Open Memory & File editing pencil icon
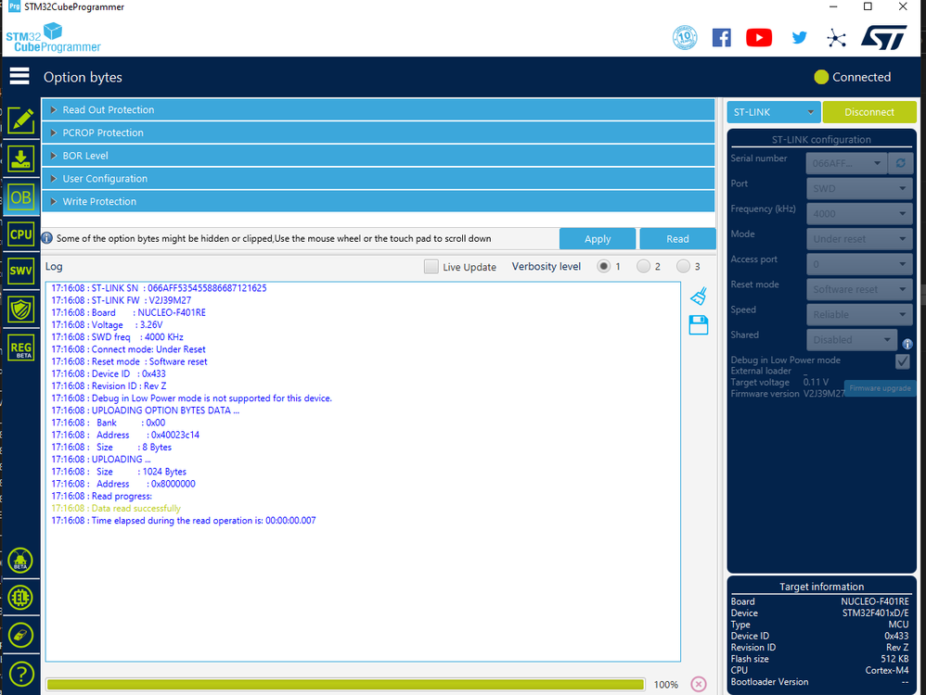Image resolution: width=926 pixels, height=695 pixels. pos(21,121)
